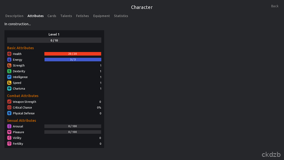The width and height of the screenshot is (284, 160).
Task: Open the Talents tab
Action: coord(66,16)
